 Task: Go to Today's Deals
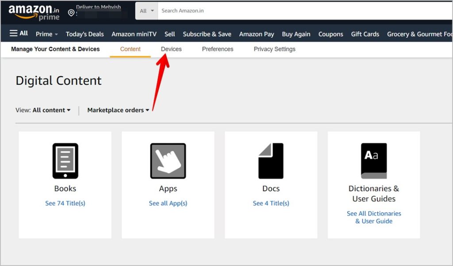(84, 34)
